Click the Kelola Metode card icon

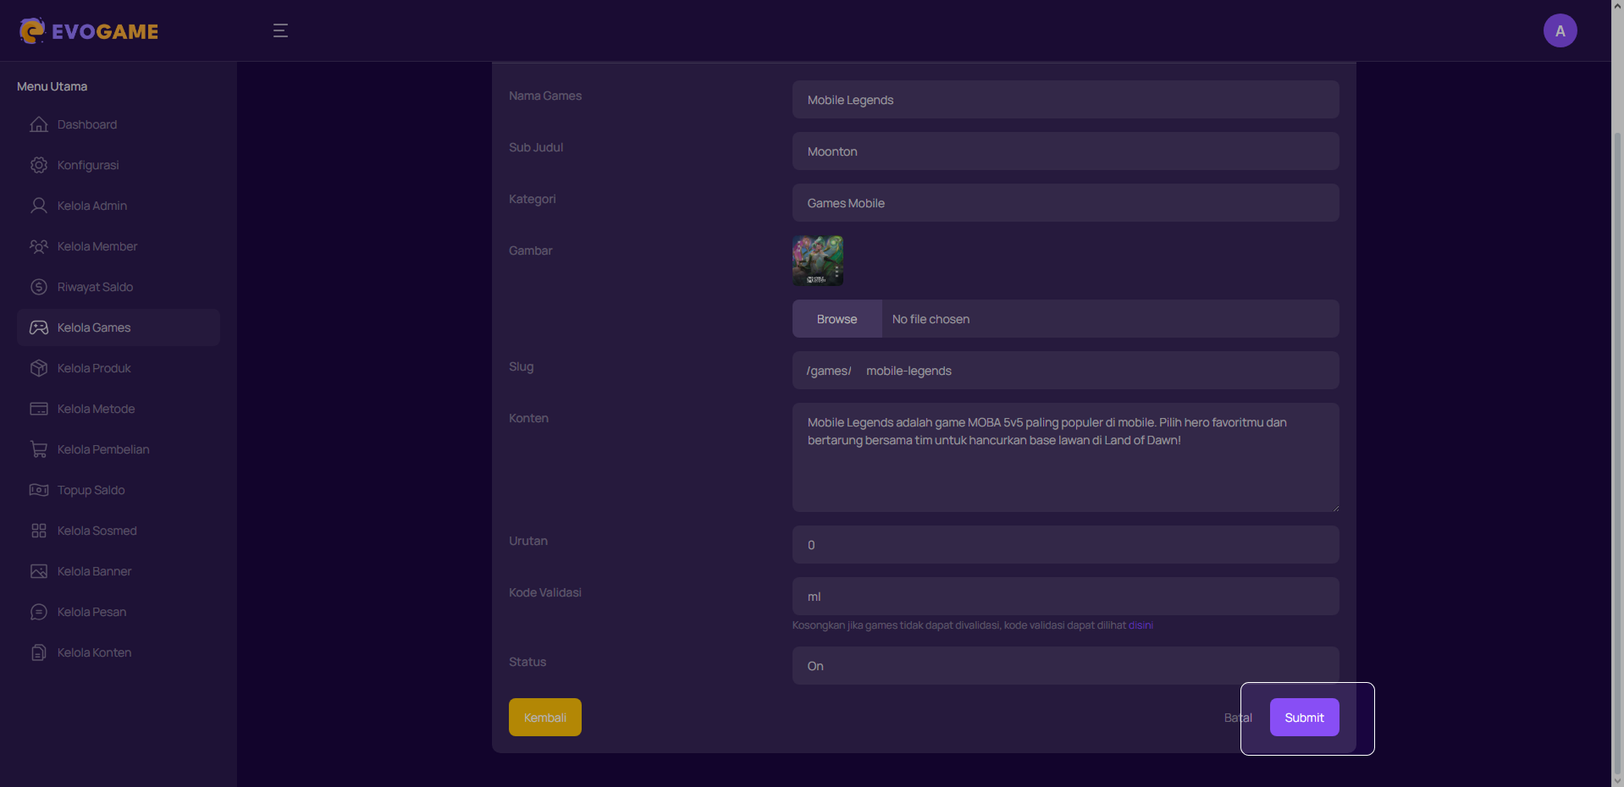[39, 409]
